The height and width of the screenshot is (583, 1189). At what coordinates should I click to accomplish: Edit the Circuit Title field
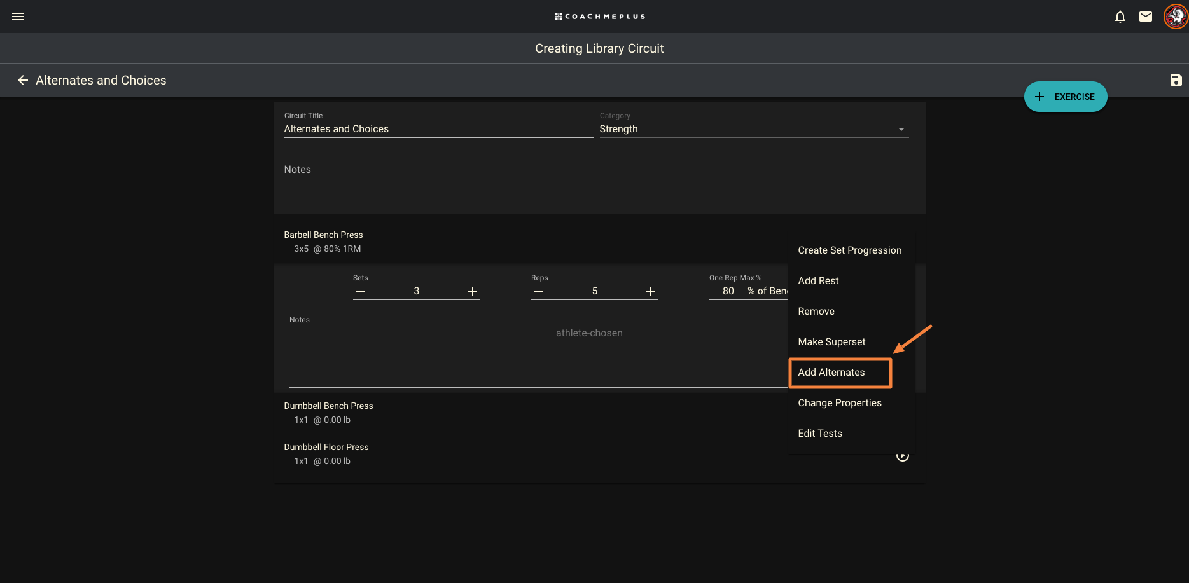point(438,129)
